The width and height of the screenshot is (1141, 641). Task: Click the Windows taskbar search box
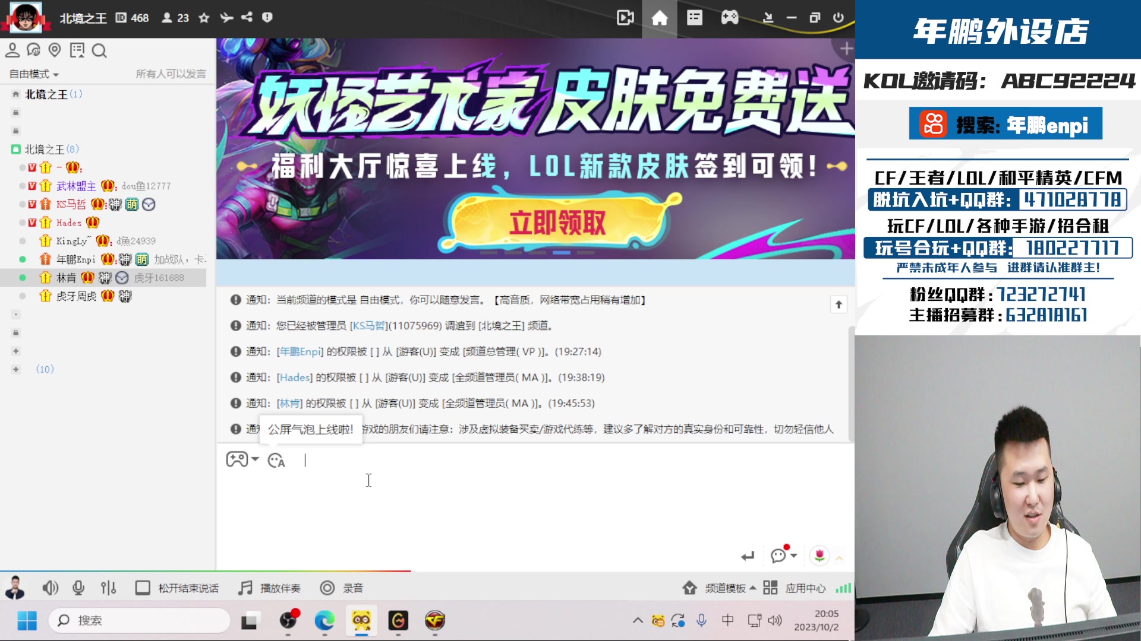(140, 621)
